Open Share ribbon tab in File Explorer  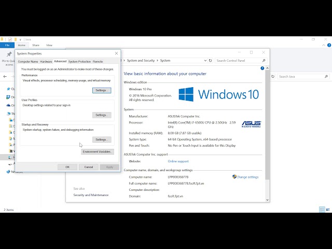coord(36,45)
